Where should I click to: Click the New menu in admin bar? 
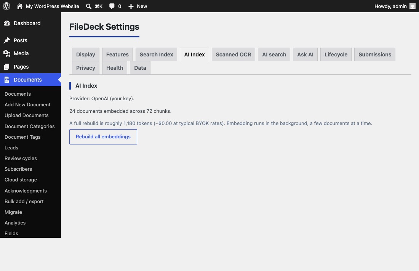point(142,6)
